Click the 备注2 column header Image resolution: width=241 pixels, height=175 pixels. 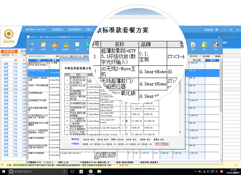(213, 60)
